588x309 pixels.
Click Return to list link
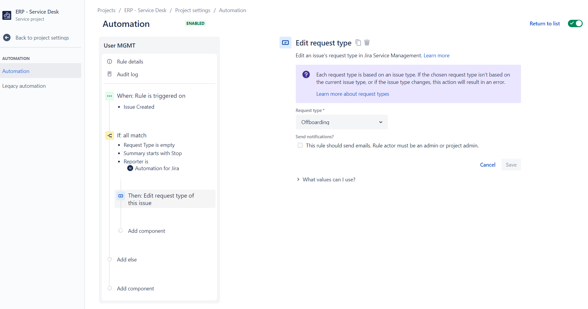click(x=545, y=24)
